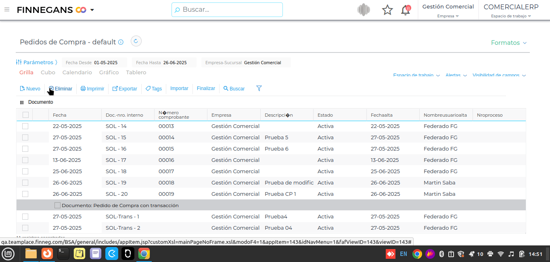
Task: Open the notifications bell
Action: tap(406, 10)
